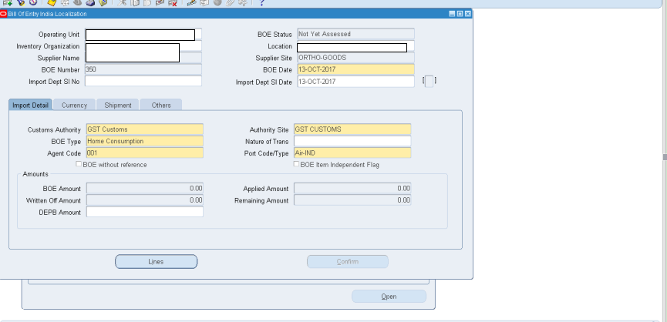Click the BOE Number field showing 350
Image resolution: width=667 pixels, height=322 pixels.
pos(143,69)
